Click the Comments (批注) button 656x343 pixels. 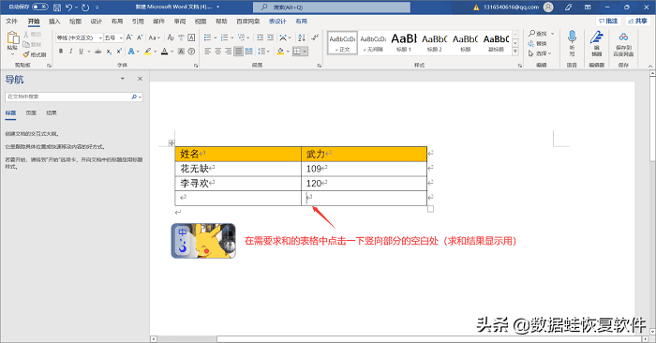pos(608,21)
